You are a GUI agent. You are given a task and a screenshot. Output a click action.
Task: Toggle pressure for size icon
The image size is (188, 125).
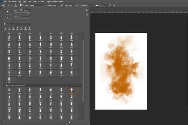[x=110, y=6]
